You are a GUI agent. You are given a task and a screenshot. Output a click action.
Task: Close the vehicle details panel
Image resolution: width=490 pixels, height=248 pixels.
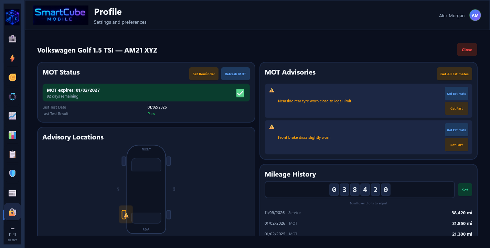[467, 49]
